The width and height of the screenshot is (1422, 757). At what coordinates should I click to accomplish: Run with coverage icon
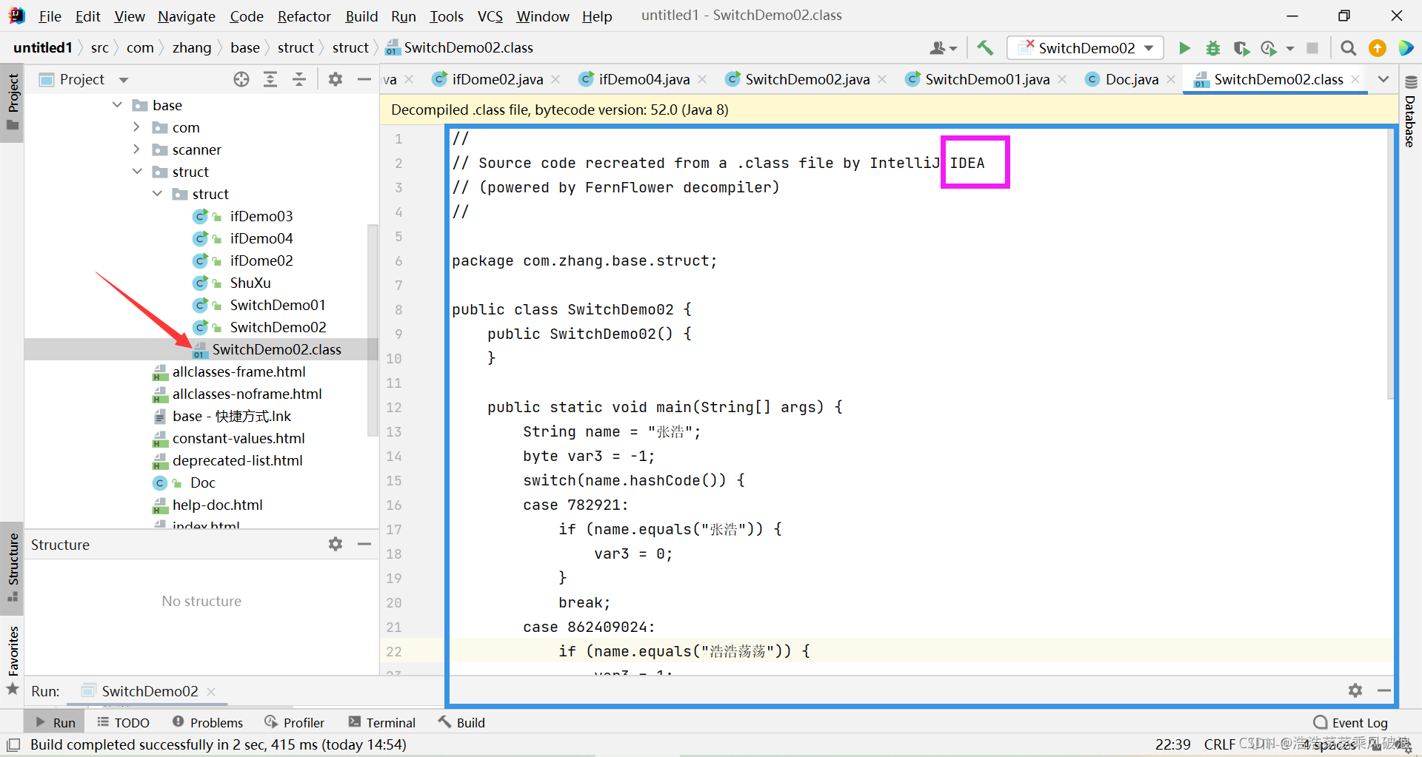coord(1241,48)
